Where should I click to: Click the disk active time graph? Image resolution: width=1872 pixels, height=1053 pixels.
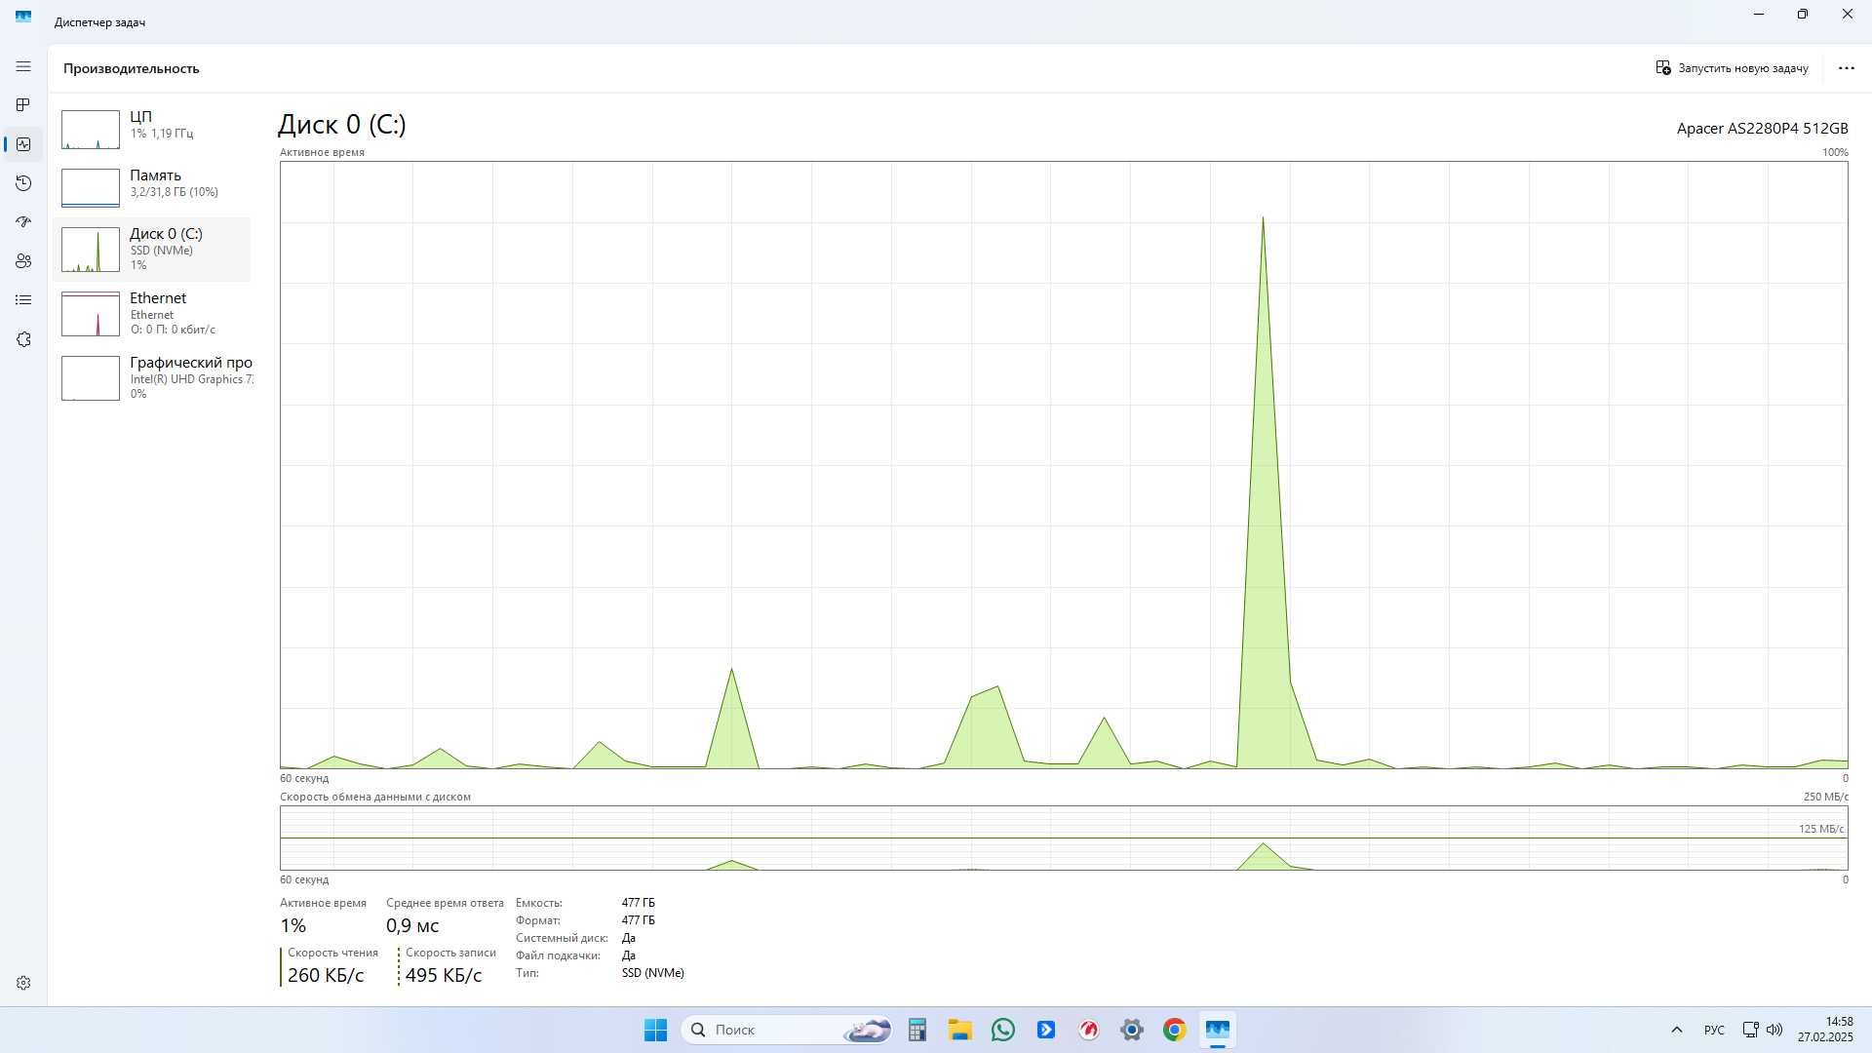coord(1064,465)
